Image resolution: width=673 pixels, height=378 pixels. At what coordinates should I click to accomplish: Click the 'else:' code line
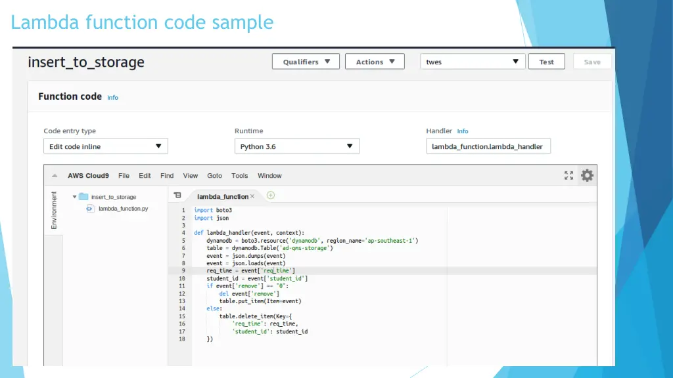pyautogui.click(x=214, y=308)
